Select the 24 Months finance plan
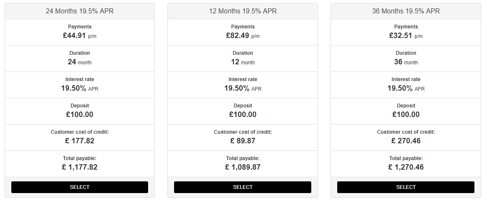This screenshot has height=201, width=487. 79,187
